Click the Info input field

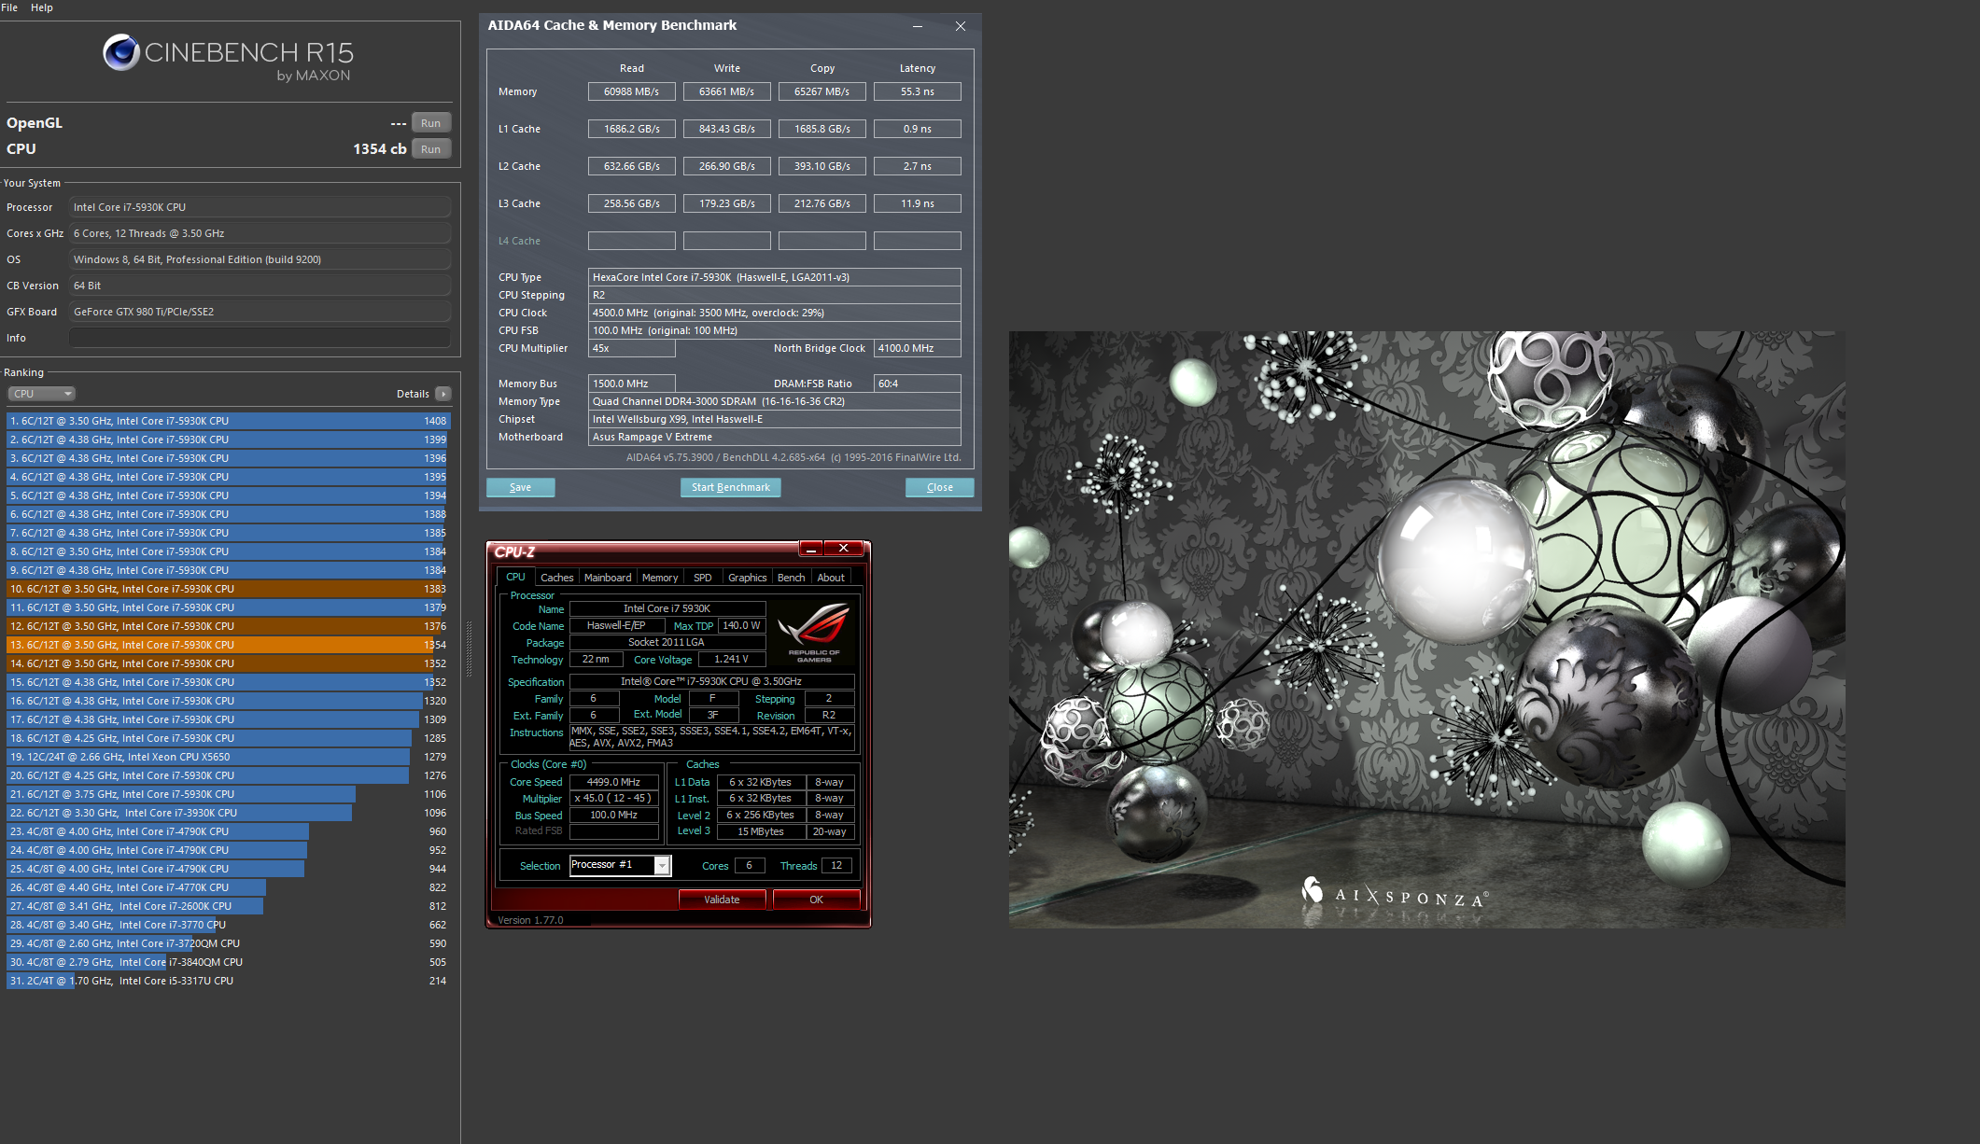click(x=260, y=338)
